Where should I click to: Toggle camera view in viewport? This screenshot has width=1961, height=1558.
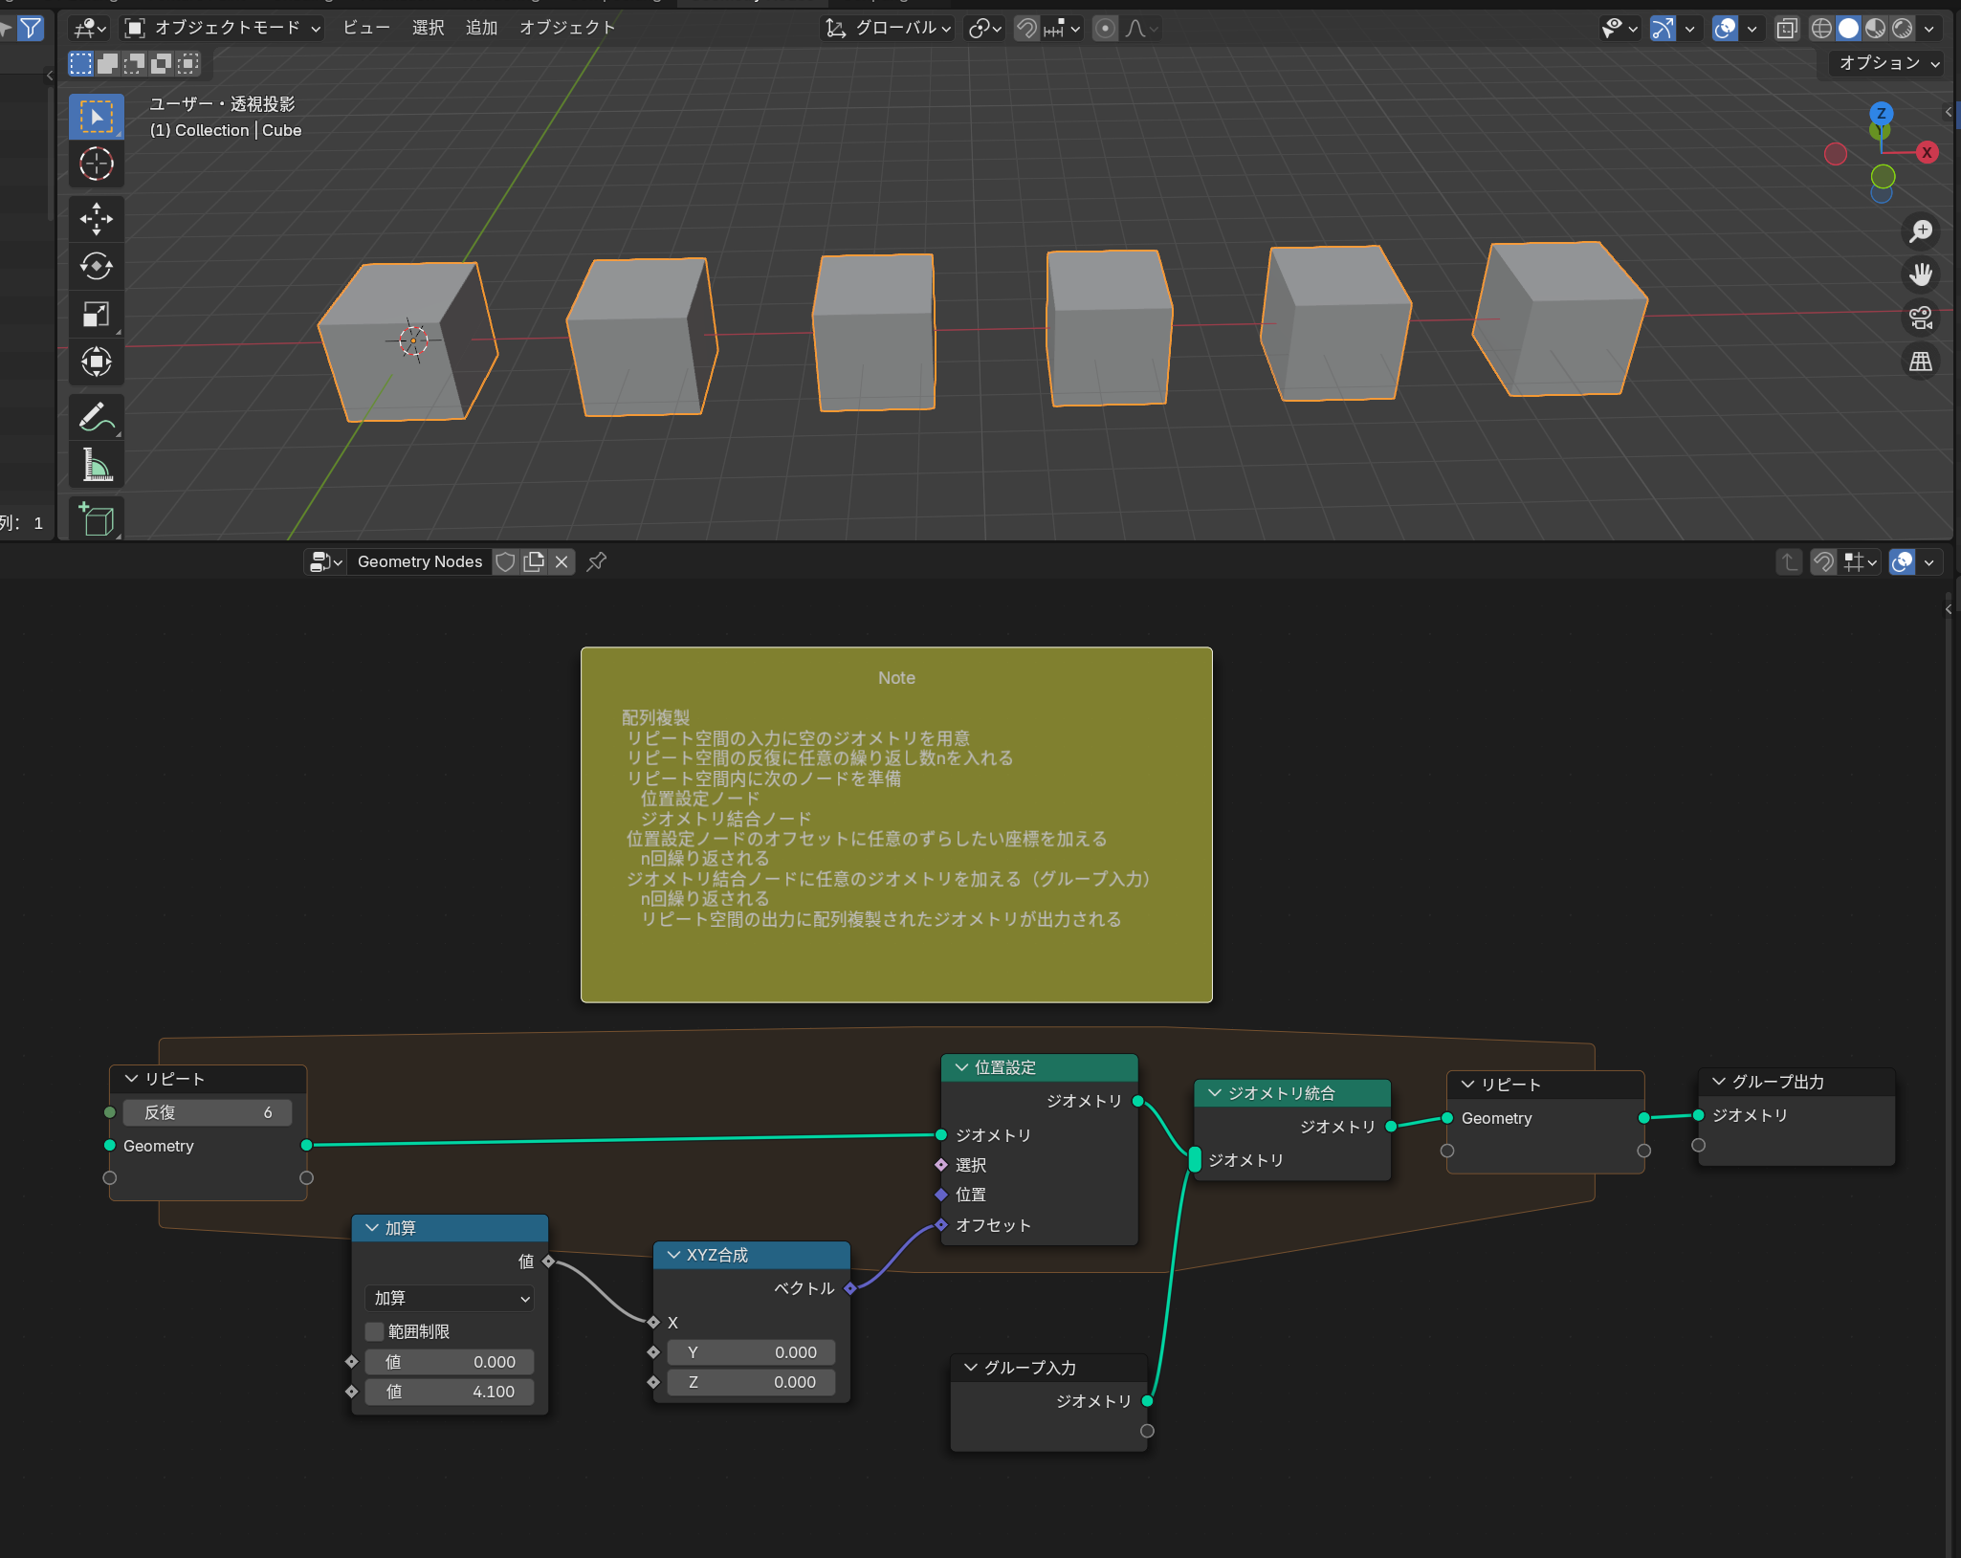pos(1920,318)
